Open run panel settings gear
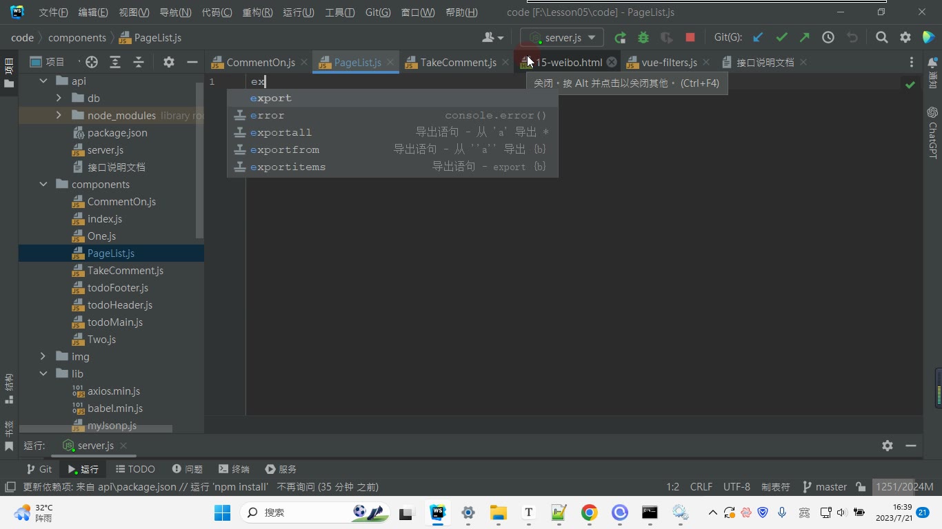The height and width of the screenshot is (529, 942). [x=888, y=446]
